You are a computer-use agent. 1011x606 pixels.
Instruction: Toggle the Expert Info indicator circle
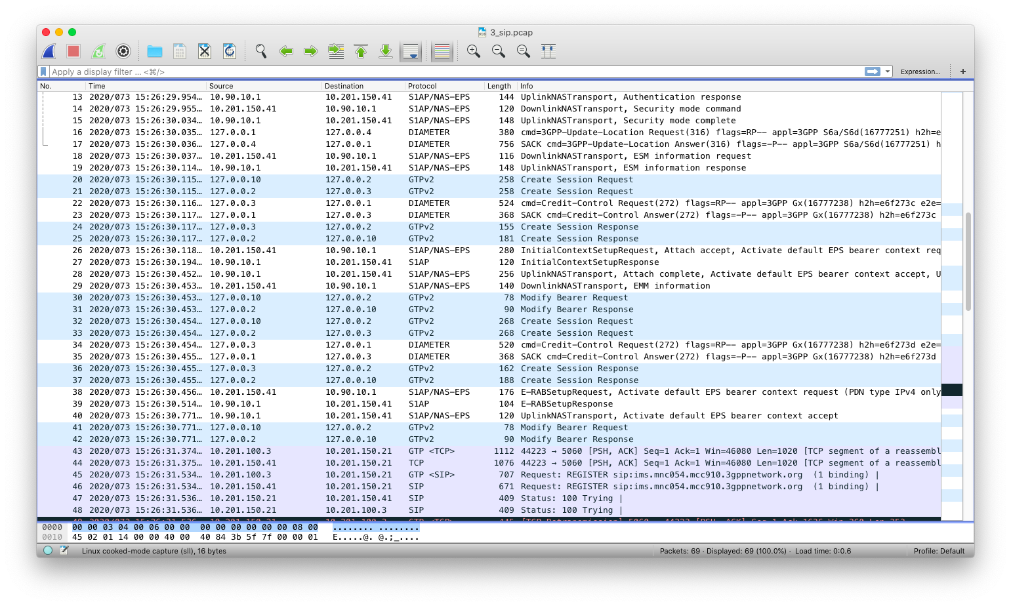click(x=47, y=551)
